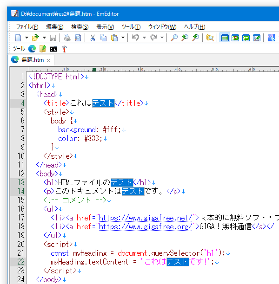Click the Redo arrow icon
This screenshot has width=279, height=284.
pyautogui.click(x=154, y=38)
